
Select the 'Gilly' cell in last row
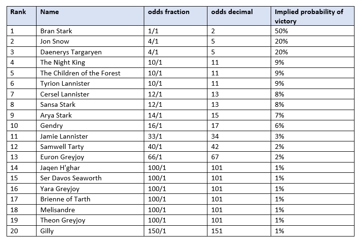(x=48, y=230)
